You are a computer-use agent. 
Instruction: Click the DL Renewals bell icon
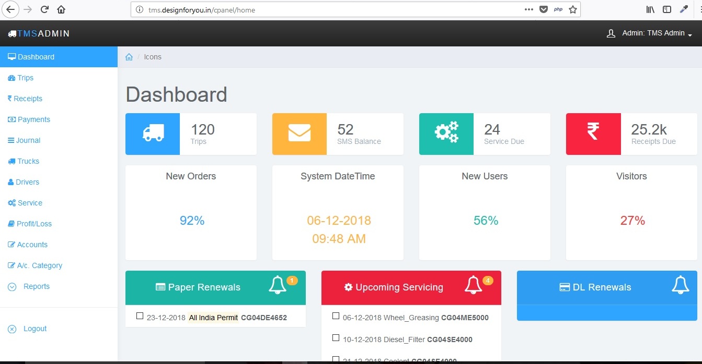pyautogui.click(x=680, y=286)
